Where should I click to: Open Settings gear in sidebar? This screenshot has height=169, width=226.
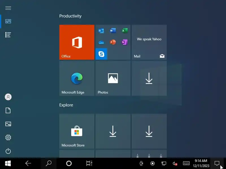(x=8, y=137)
